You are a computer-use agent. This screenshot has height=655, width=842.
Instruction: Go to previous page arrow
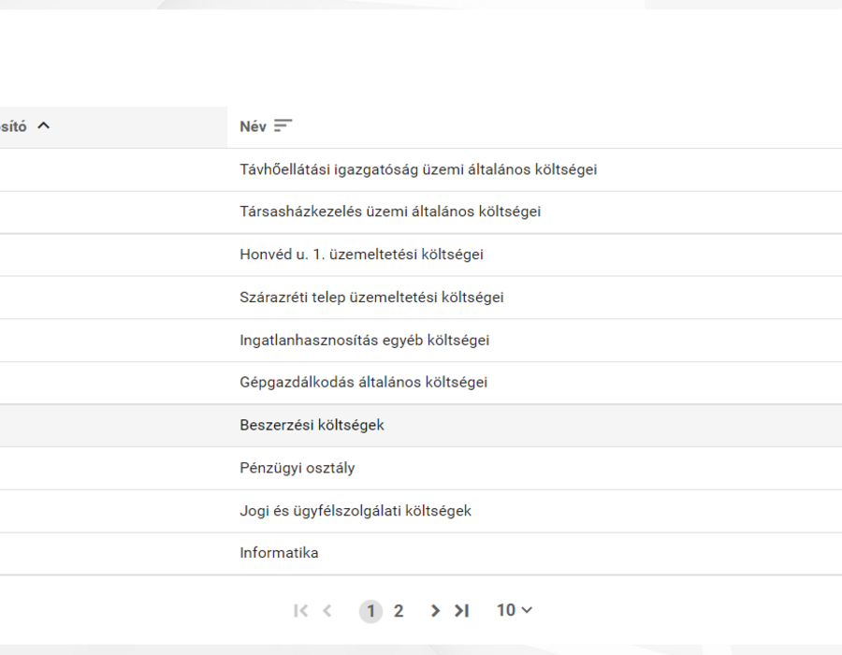pyautogui.click(x=327, y=611)
